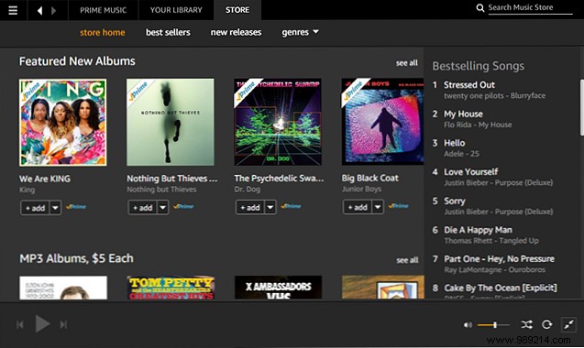The image size is (584, 348).
Task: Click the Prime badge under We Are KING
Action: tap(76, 207)
